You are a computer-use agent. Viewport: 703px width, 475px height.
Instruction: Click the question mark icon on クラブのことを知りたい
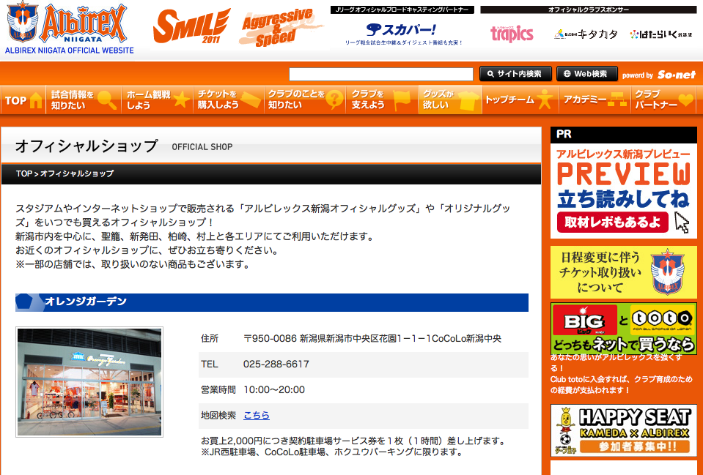pos(334,100)
